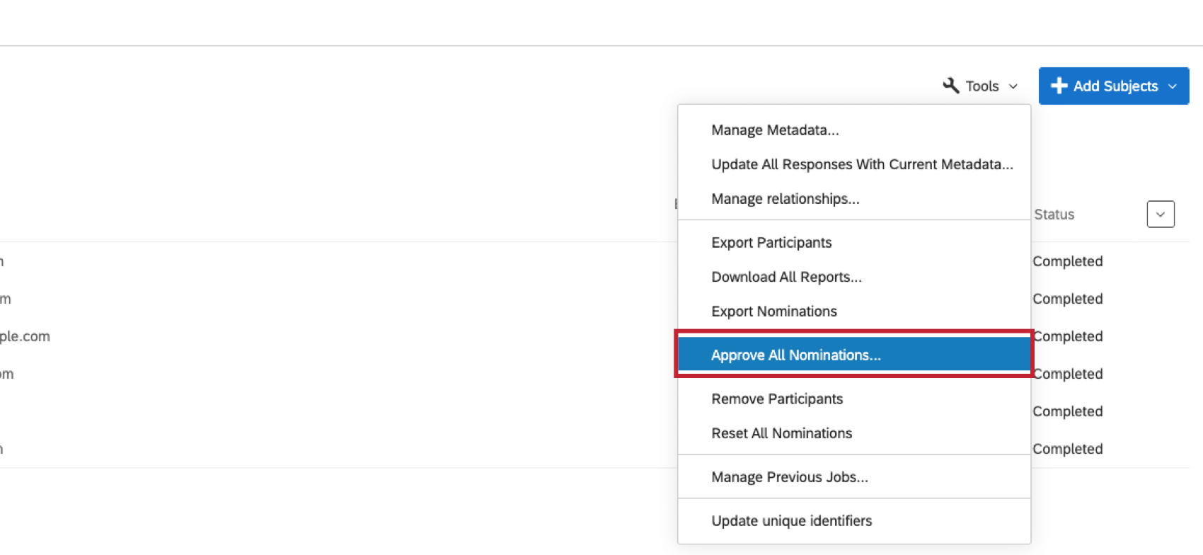1203x555 pixels.
Task: Open Manage Previous Jobs
Action: point(789,477)
